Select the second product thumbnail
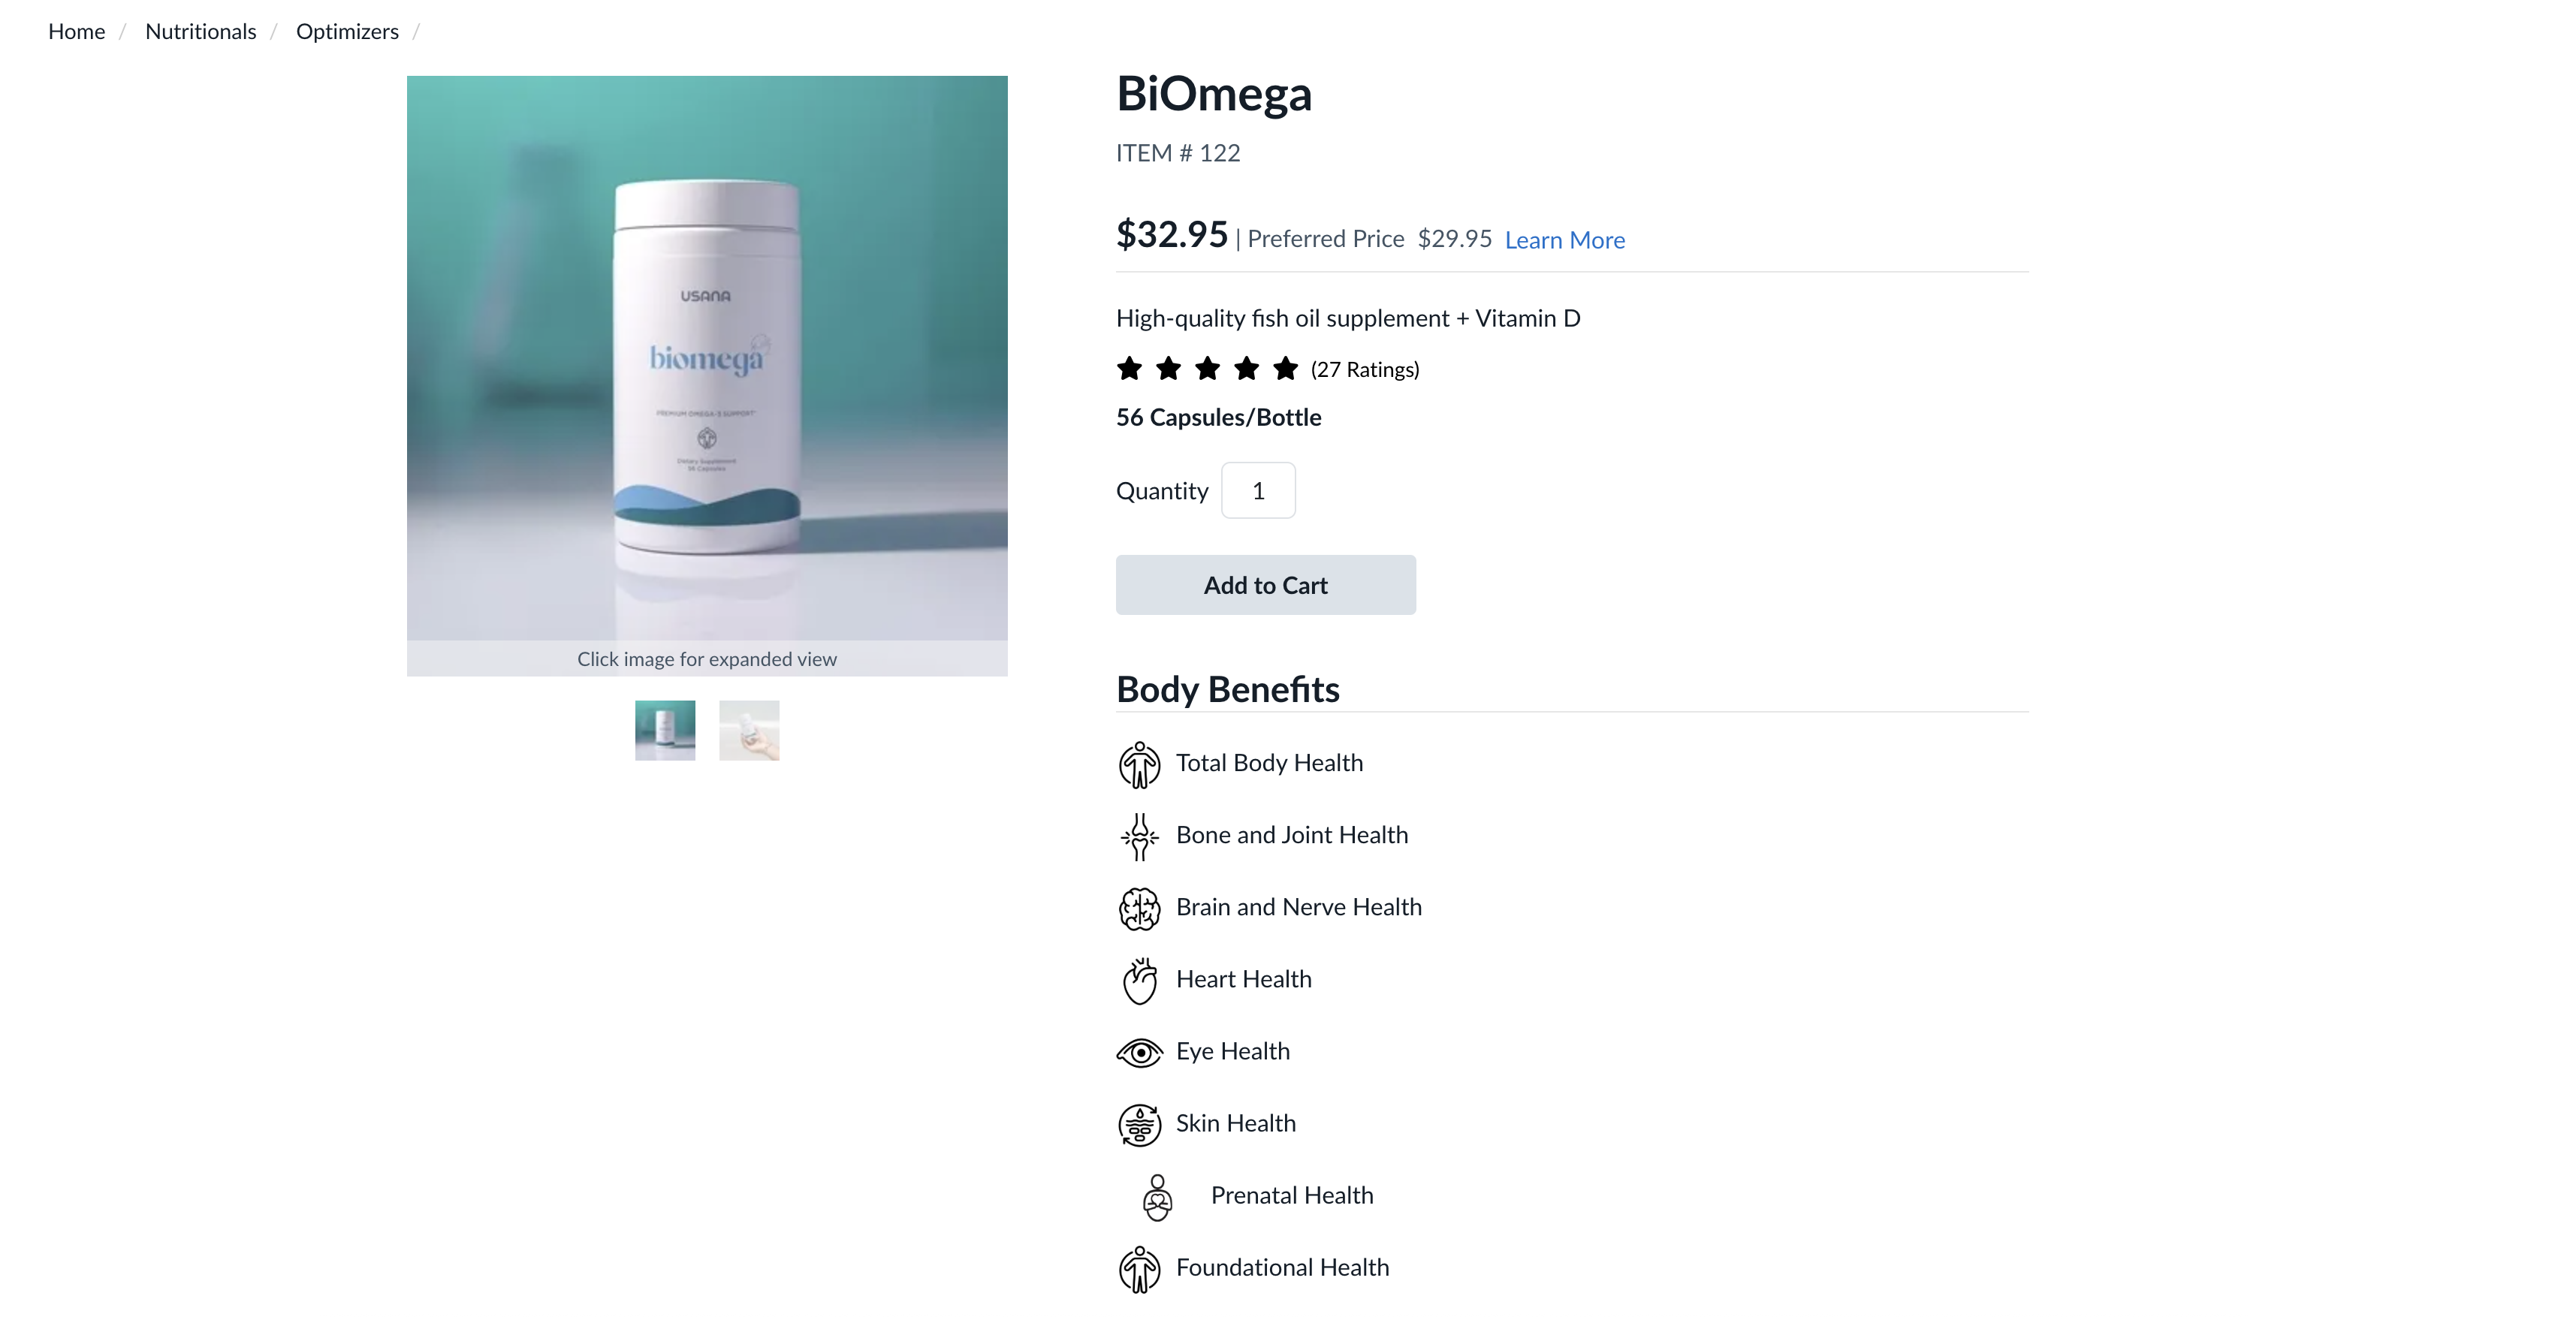The height and width of the screenshot is (1317, 2576). [x=749, y=730]
